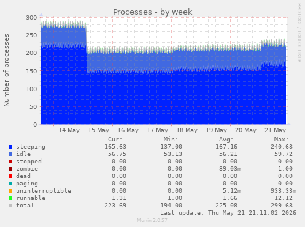
Task: Select the 'zombie' legend label
Action: tap(27, 169)
